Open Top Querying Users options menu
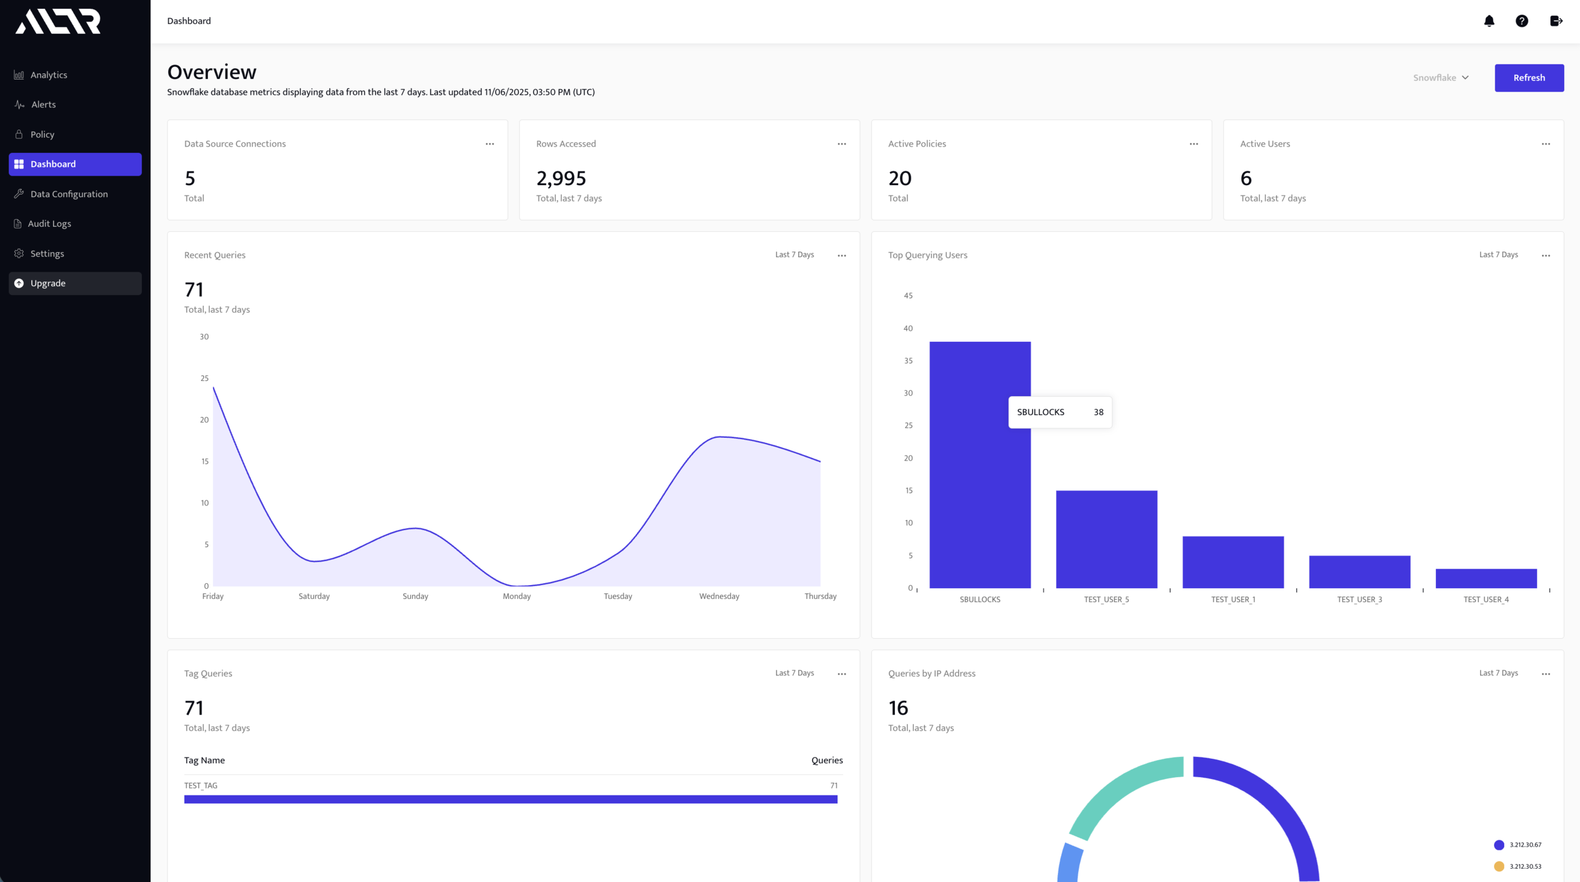 point(1545,255)
